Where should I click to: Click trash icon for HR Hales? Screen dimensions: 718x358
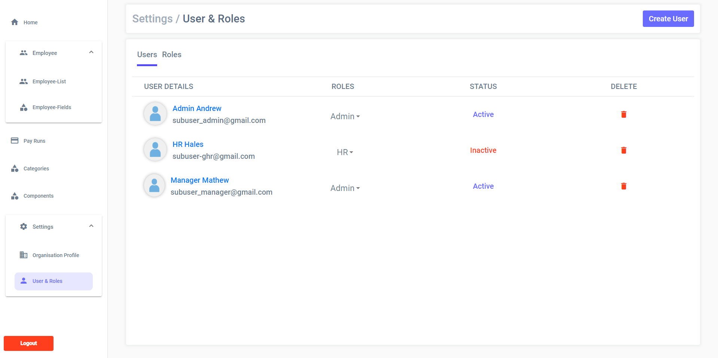pyautogui.click(x=623, y=150)
